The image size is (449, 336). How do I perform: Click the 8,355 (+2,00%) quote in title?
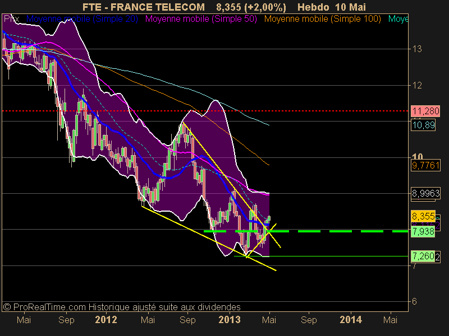click(251, 7)
